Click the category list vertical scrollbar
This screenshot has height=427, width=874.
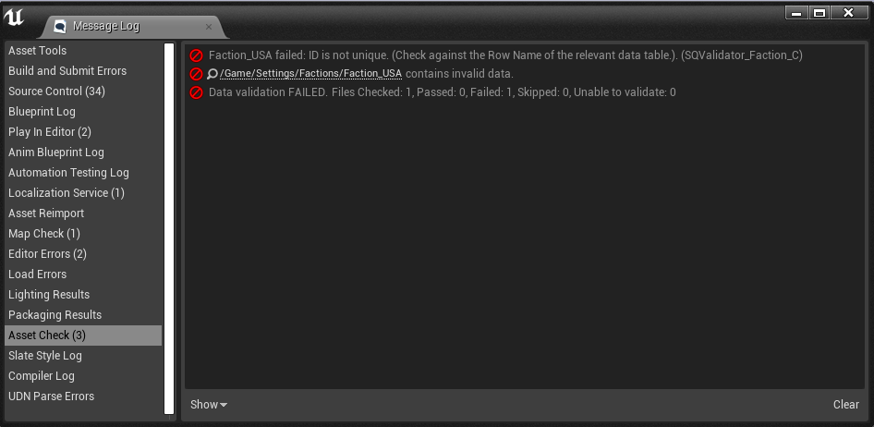coord(169,227)
